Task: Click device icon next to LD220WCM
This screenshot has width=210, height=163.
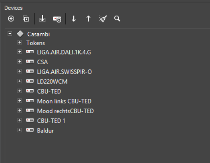Action: (30, 81)
